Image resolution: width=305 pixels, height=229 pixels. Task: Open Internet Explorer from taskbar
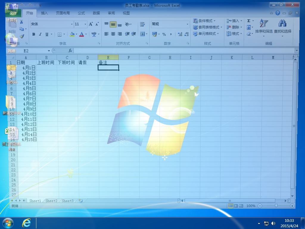click(26, 223)
